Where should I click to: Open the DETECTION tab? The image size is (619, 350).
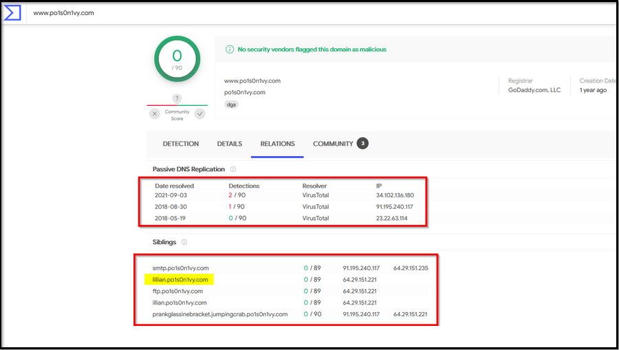pyautogui.click(x=181, y=144)
